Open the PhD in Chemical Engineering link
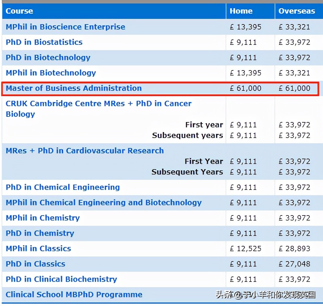 point(62,187)
